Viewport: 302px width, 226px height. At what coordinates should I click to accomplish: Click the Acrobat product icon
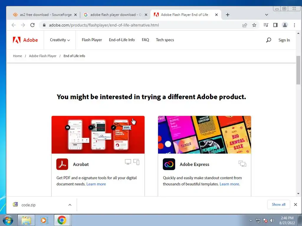pos(62,164)
